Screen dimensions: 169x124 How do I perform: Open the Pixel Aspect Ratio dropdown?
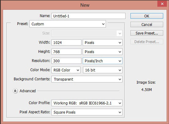[x=87, y=112]
